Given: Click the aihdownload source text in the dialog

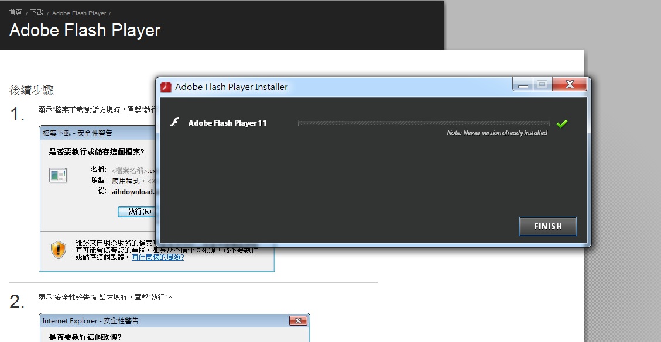Looking at the screenshot, I should 133,192.
